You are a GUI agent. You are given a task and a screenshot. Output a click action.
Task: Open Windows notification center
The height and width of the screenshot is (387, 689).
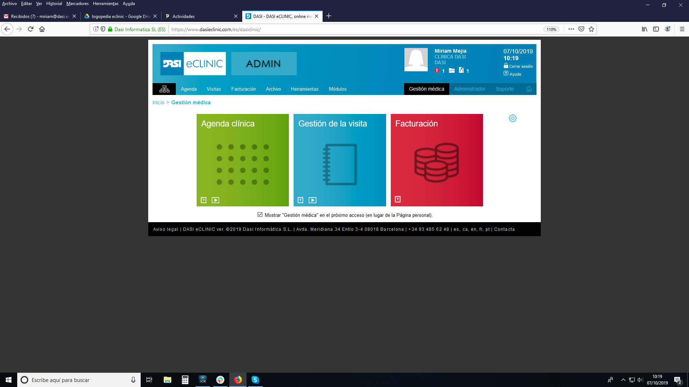[678, 380]
